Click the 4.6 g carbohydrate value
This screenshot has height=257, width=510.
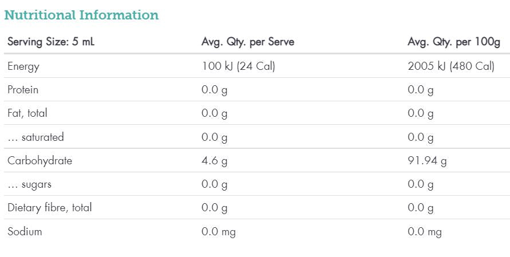pos(215,161)
